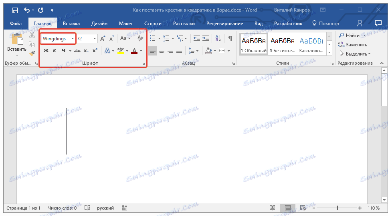
Task: Insert bulleted list
Action: click(x=153, y=38)
